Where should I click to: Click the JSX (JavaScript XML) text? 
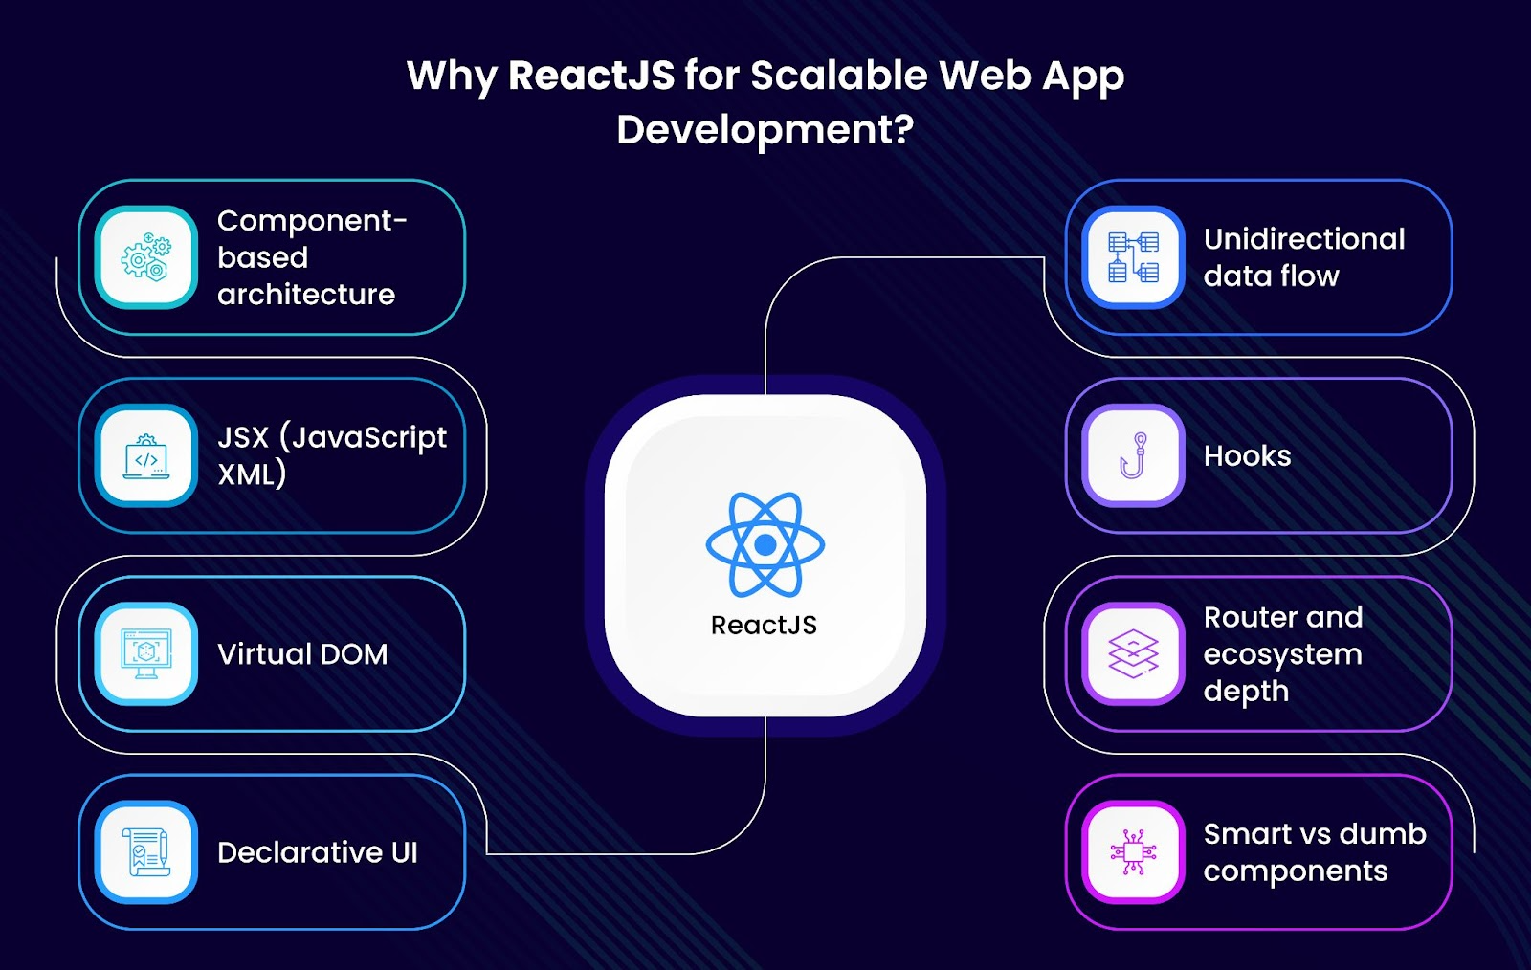click(331, 455)
